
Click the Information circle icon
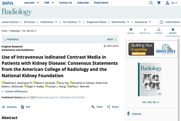click(x=162, y=22)
